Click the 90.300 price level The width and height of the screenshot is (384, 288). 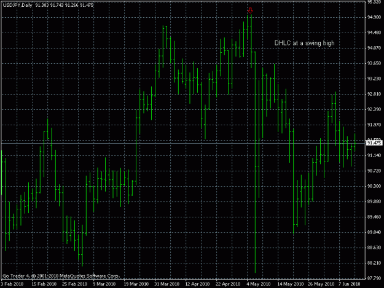tap(374, 186)
